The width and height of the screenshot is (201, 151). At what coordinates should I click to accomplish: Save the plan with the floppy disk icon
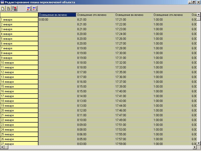coord(14,9)
